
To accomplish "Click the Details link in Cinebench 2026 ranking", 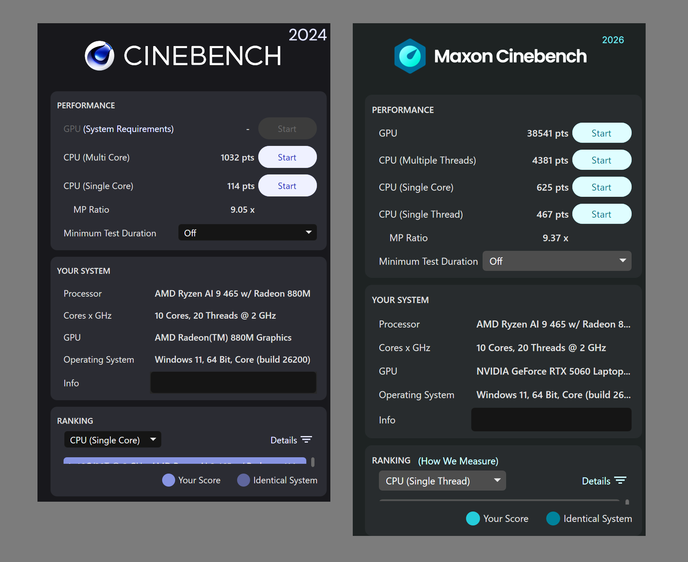I will click(596, 481).
